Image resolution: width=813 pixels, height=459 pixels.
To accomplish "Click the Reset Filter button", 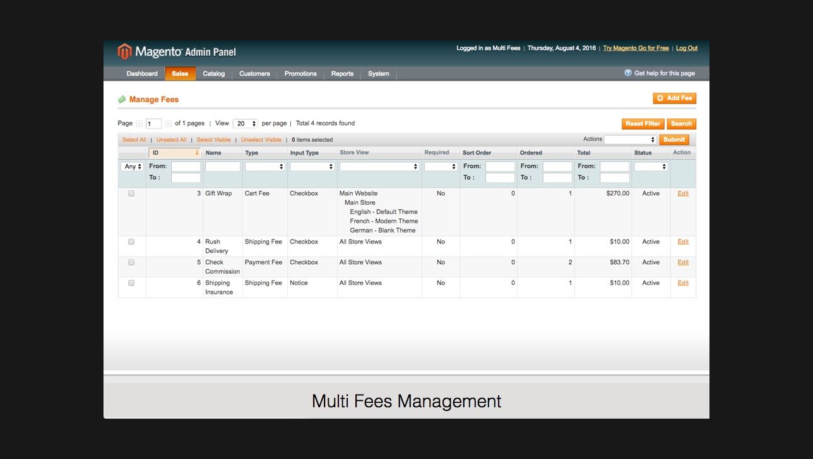I will (x=643, y=124).
